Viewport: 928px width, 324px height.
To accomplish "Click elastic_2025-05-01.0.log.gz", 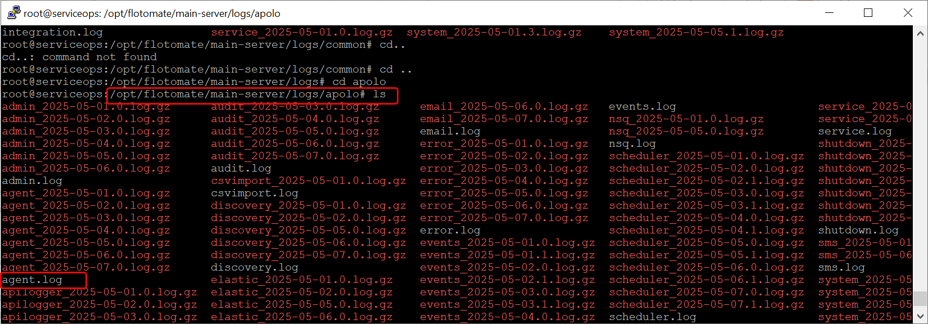I will 302,280.
